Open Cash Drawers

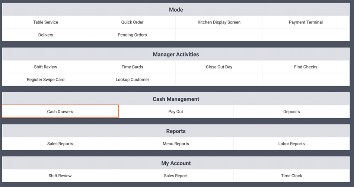pos(60,112)
